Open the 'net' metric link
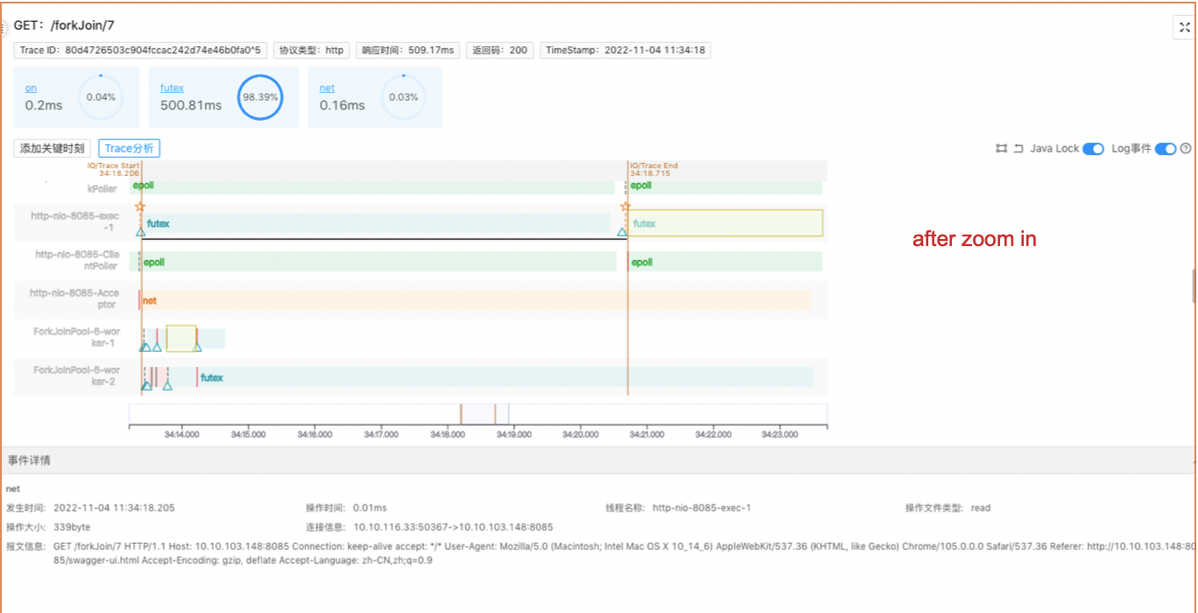 [327, 88]
